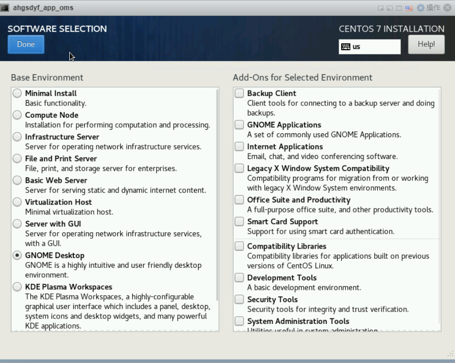
Task: Click the console icon beside ahgsdyf_app_oms title
Action: 4,8
